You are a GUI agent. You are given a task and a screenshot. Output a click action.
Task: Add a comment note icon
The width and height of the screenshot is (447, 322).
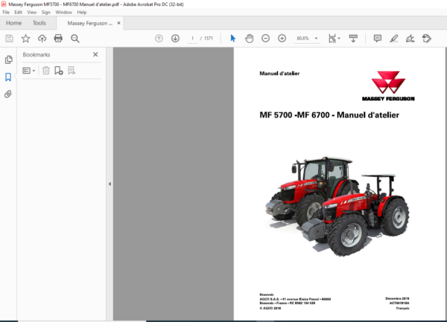378,39
